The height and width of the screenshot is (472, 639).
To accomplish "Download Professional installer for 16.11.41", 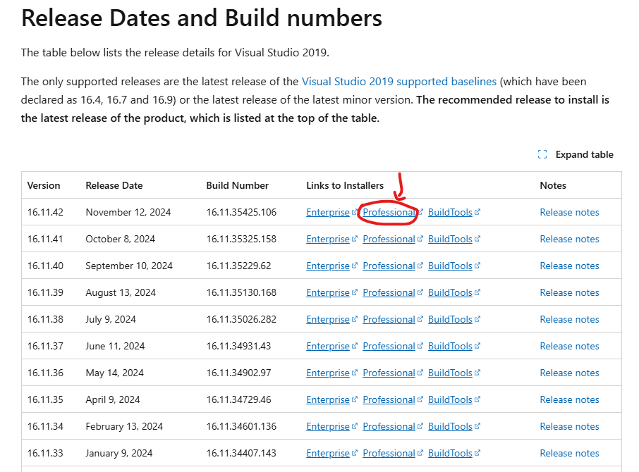I will click(x=389, y=240).
